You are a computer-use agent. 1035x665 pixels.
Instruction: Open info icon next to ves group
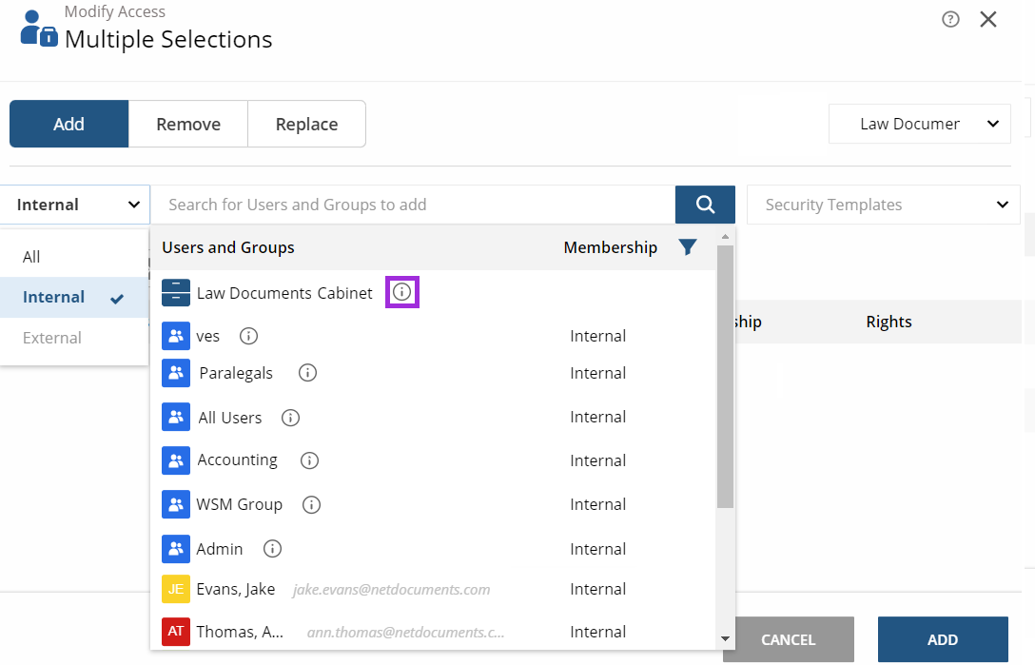(x=248, y=336)
